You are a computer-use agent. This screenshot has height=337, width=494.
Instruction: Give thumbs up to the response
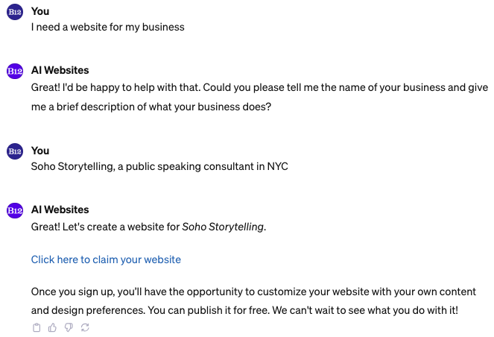pyautogui.click(x=52, y=327)
